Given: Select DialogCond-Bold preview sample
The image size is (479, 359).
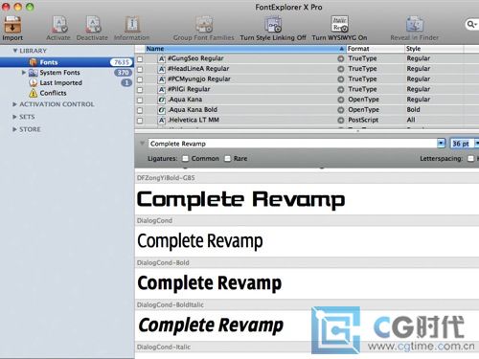Looking at the screenshot, I should pos(210,283).
